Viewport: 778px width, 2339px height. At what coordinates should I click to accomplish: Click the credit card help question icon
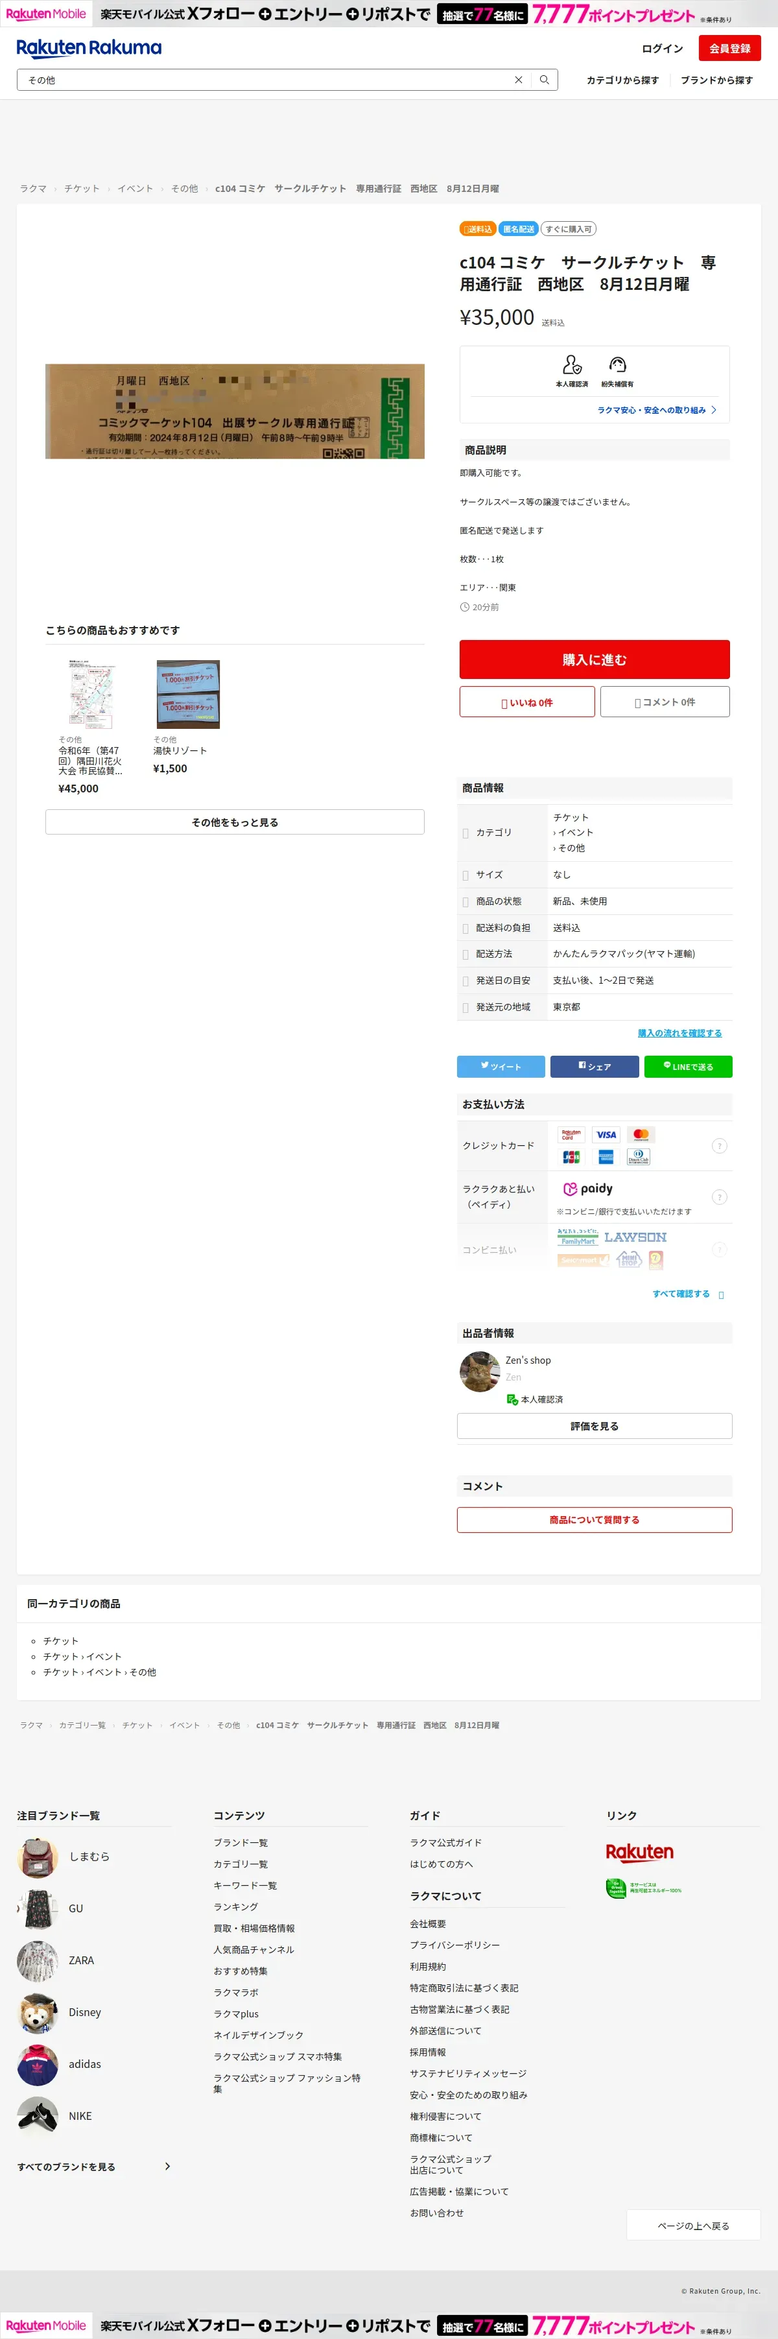click(719, 1146)
